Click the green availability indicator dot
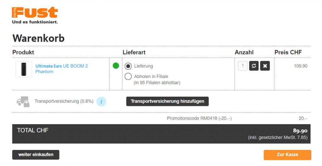The width and height of the screenshot is (322, 166). pyautogui.click(x=116, y=66)
